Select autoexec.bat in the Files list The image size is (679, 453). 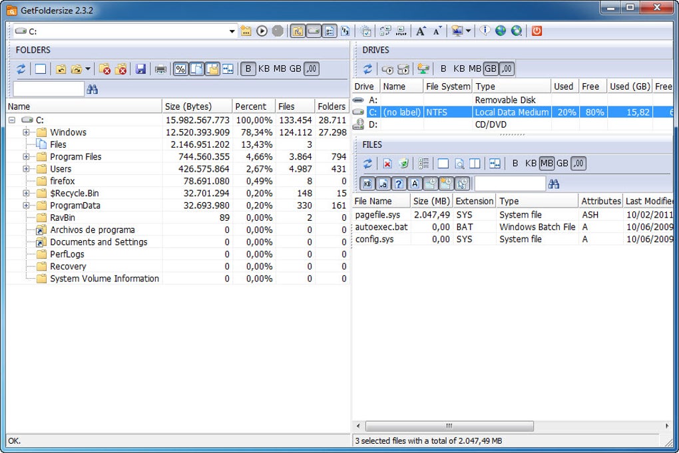[381, 227]
